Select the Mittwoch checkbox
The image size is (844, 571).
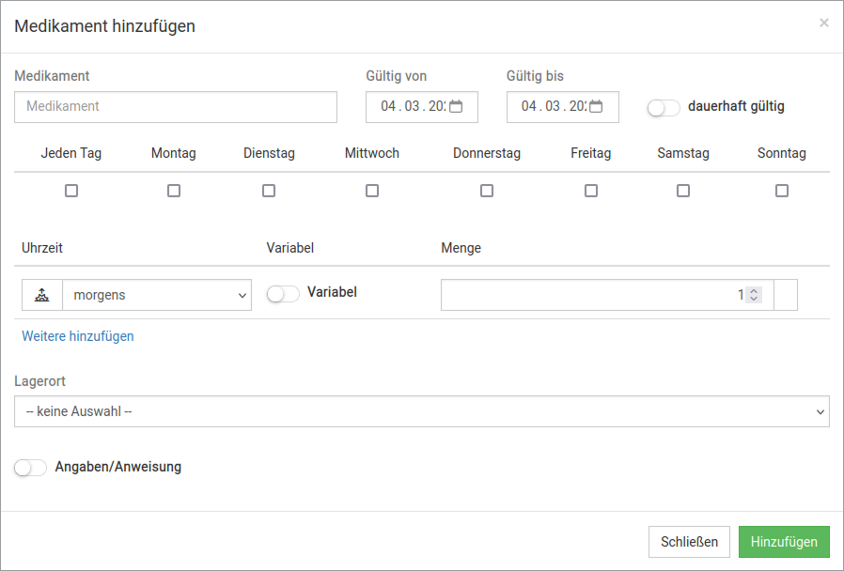[x=372, y=191]
